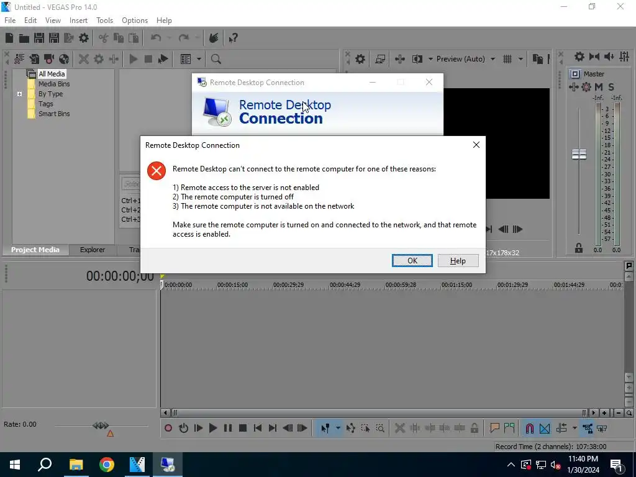Viewport: 636px width, 477px height.
Task: Open the Options menu
Action: click(135, 20)
